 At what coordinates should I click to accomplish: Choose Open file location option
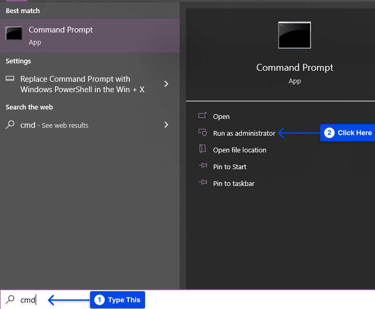[x=240, y=150]
